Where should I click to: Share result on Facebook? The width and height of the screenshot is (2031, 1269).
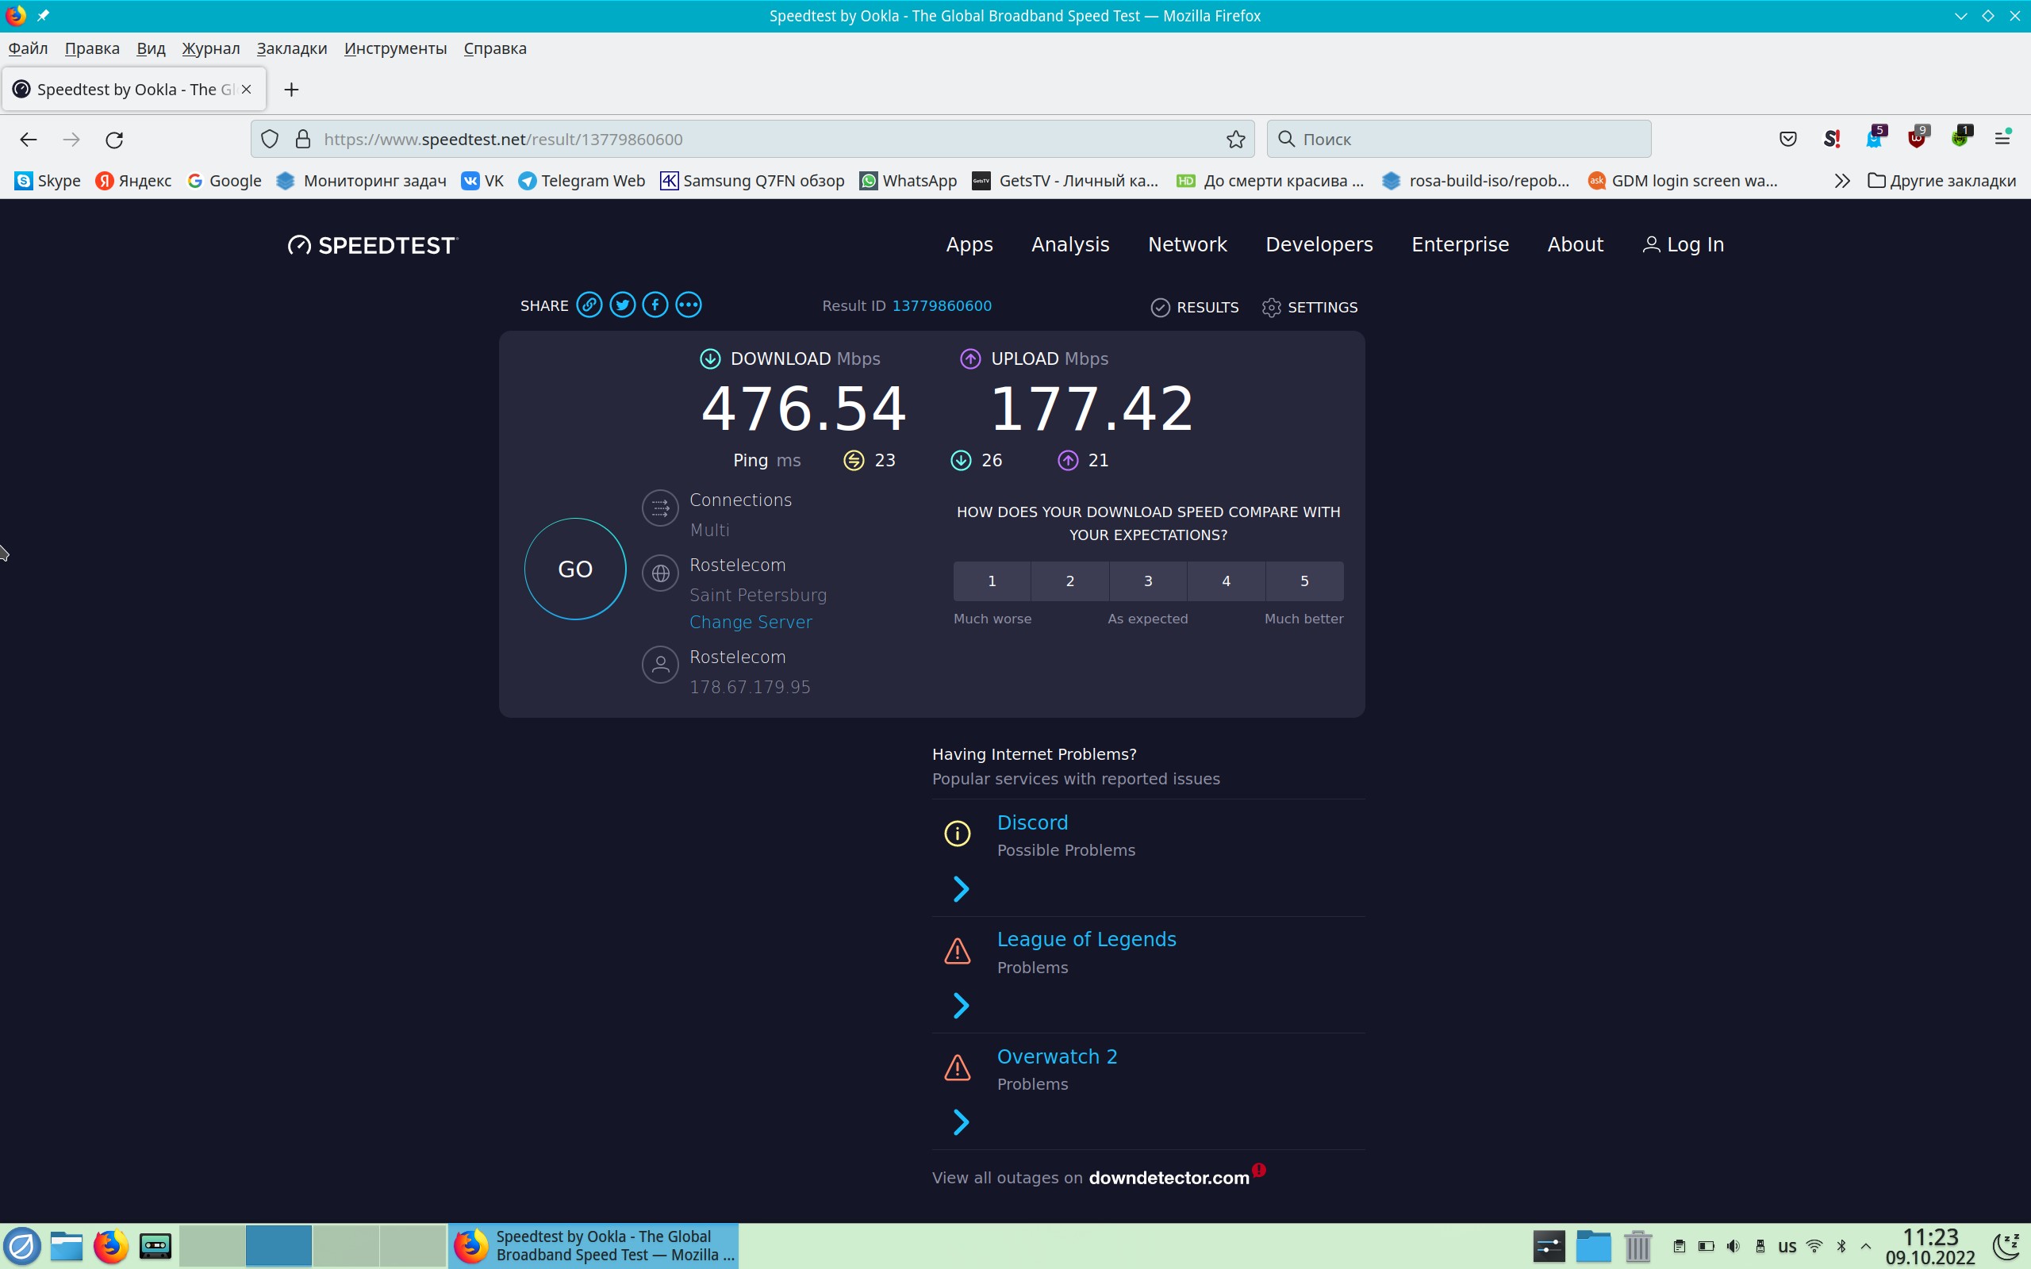click(655, 305)
